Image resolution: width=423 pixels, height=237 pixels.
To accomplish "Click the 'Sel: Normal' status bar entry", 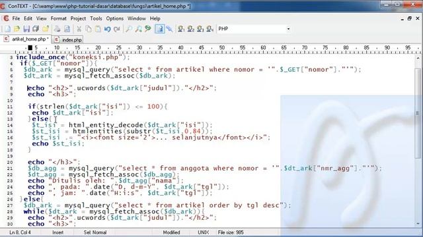I will [x=95, y=232].
